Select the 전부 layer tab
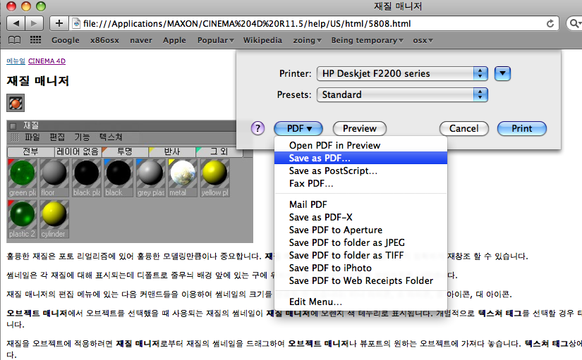 point(30,151)
